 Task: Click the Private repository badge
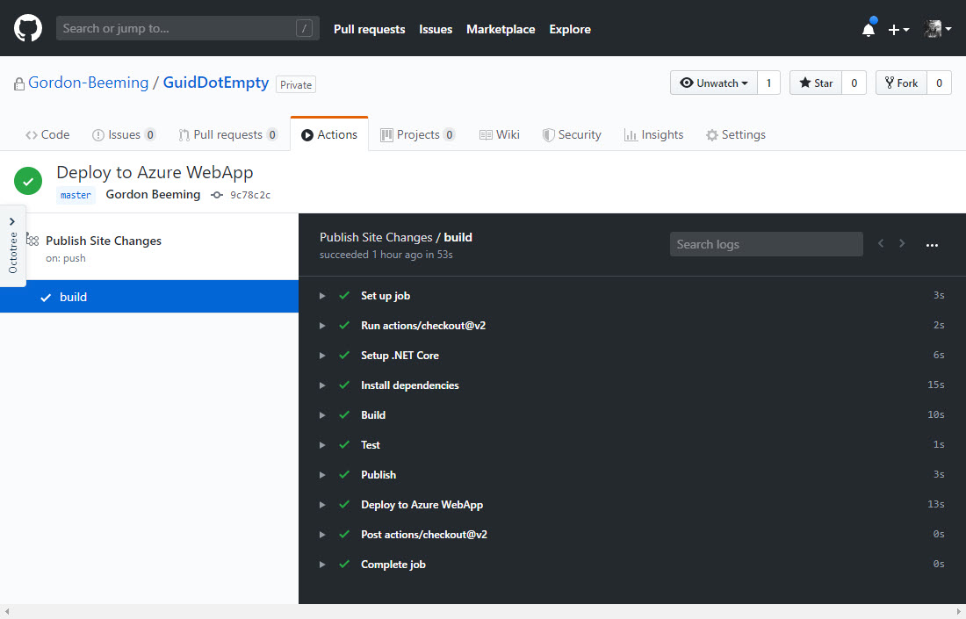pos(296,84)
